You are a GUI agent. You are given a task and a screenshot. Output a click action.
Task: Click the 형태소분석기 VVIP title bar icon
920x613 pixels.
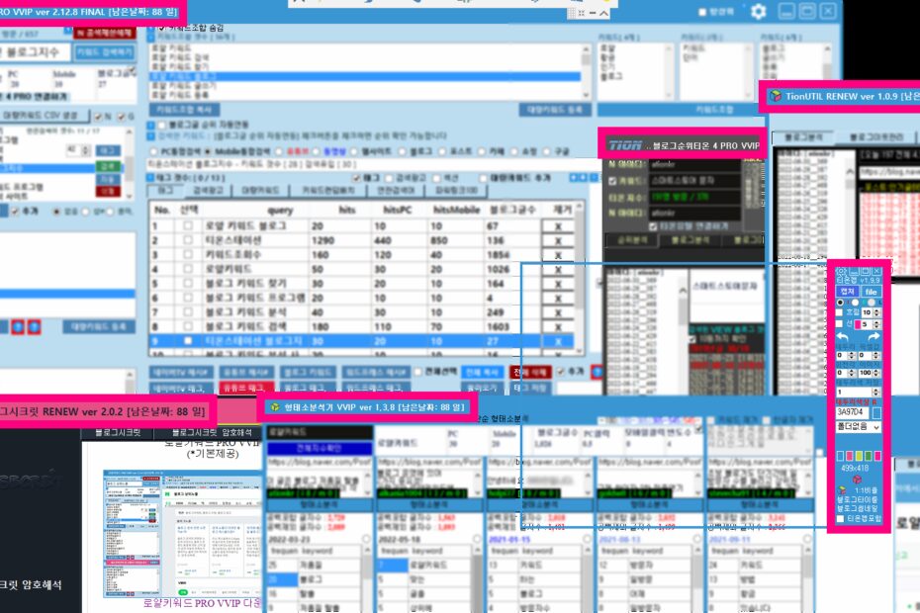[x=275, y=407]
